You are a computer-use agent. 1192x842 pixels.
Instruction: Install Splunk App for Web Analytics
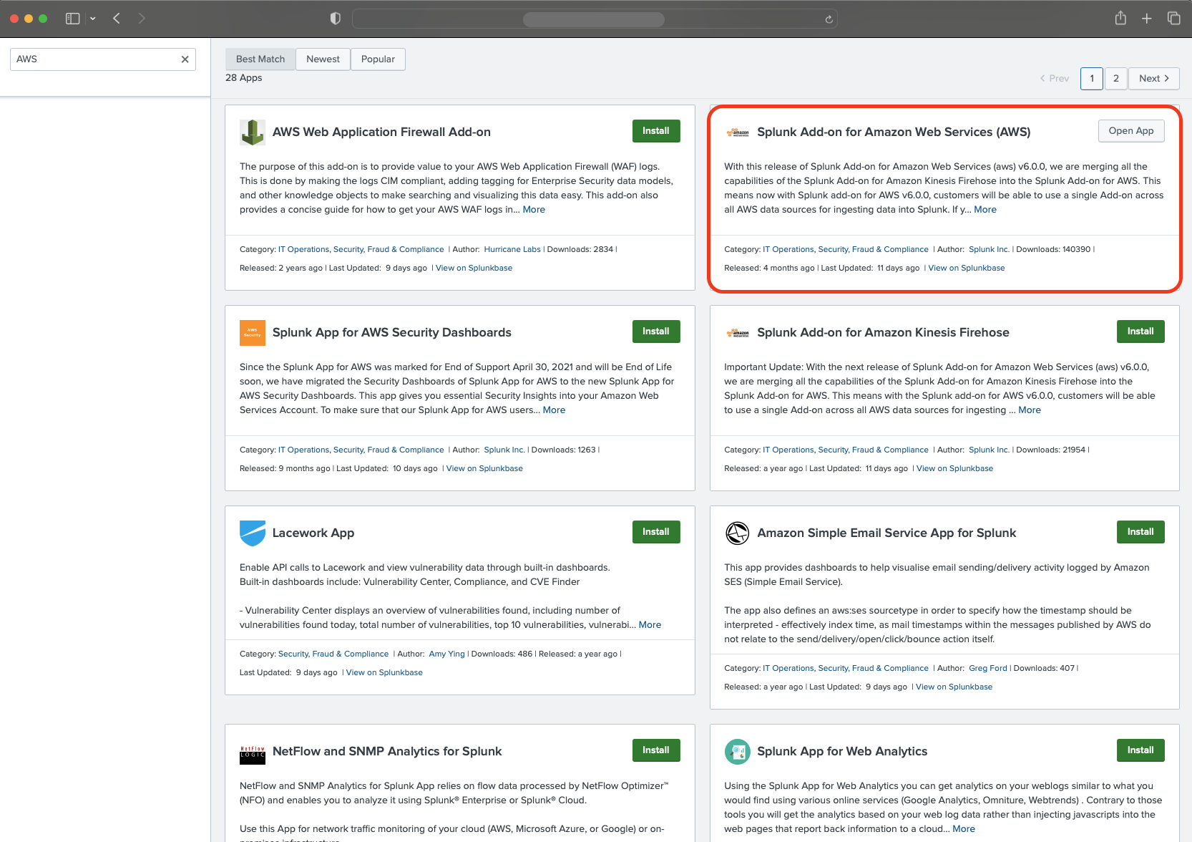click(x=1140, y=750)
